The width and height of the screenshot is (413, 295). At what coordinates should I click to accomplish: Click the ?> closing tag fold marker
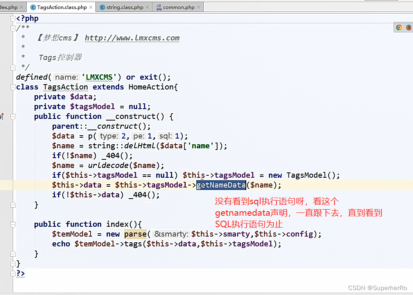pyautogui.click(x=13, y=273)
